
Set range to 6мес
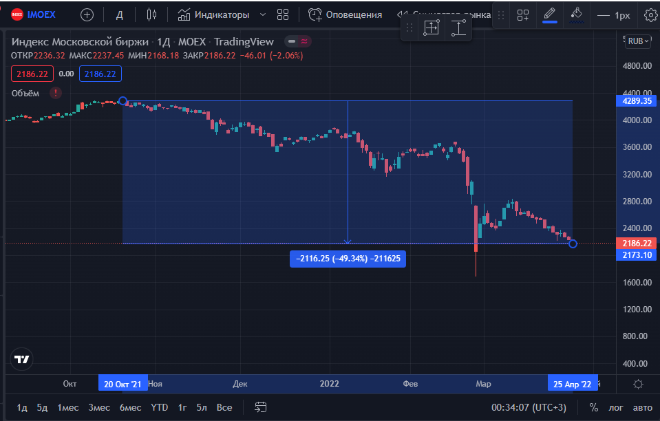coord(130,407)
